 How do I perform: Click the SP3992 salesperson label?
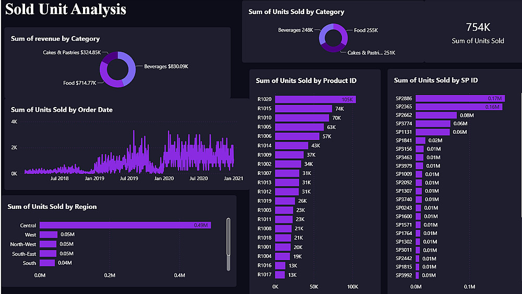pyautogui.click(x=404, y=275)
